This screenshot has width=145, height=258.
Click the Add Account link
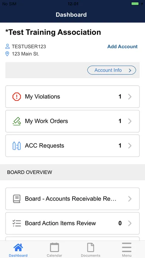[122, 47]
